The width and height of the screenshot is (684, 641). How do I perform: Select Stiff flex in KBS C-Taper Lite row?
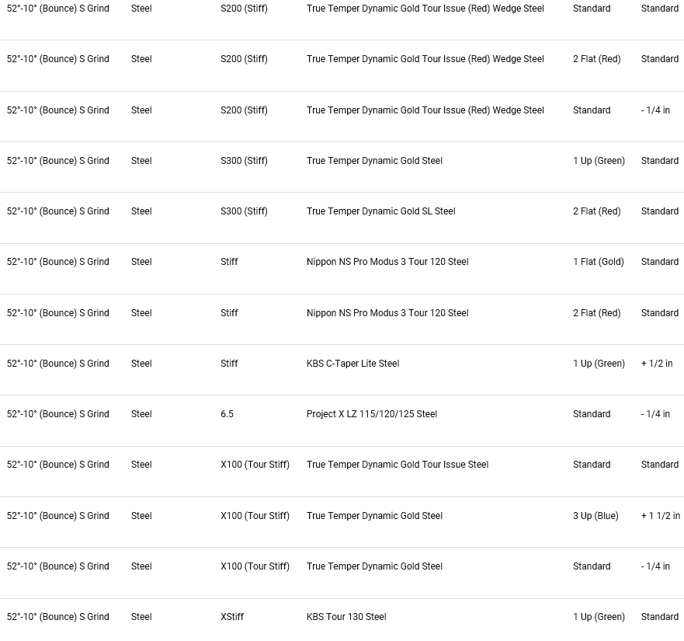point(229,364)
